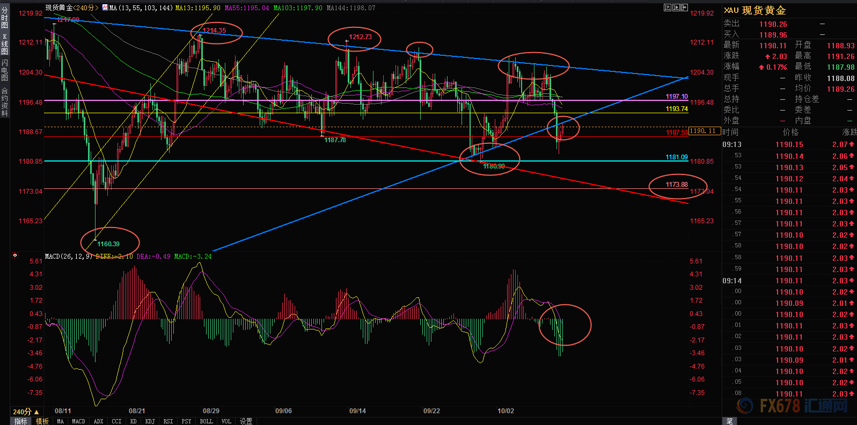Screen dimensions: 857x425
Task: Switch indicator to KDJ
Action: point(150,421)
